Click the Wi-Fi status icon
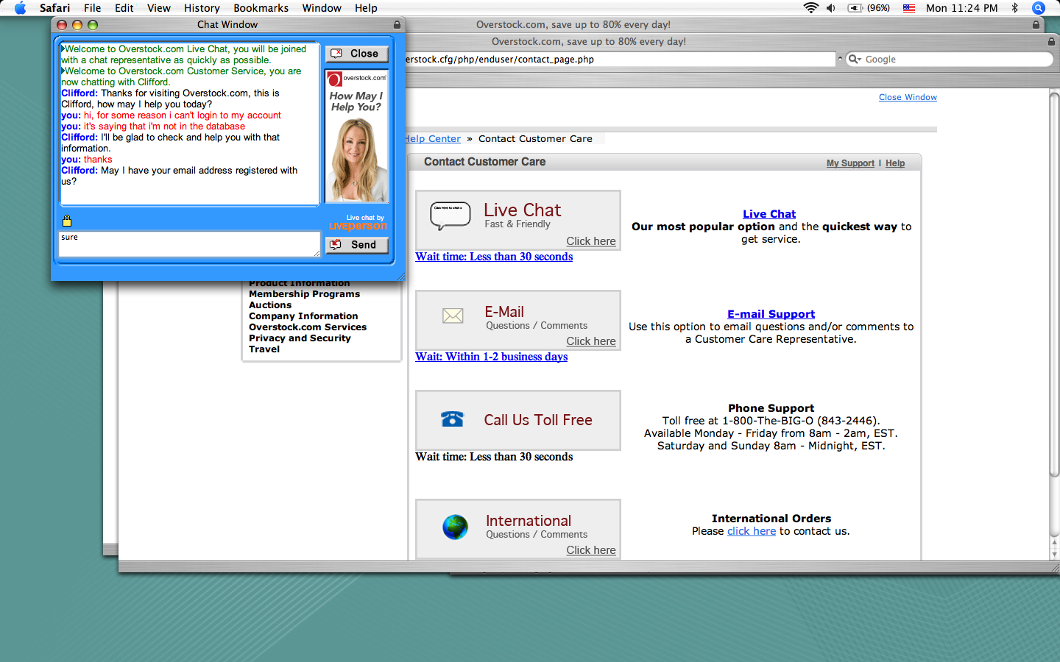1060x662 pixels. (810, 8)
